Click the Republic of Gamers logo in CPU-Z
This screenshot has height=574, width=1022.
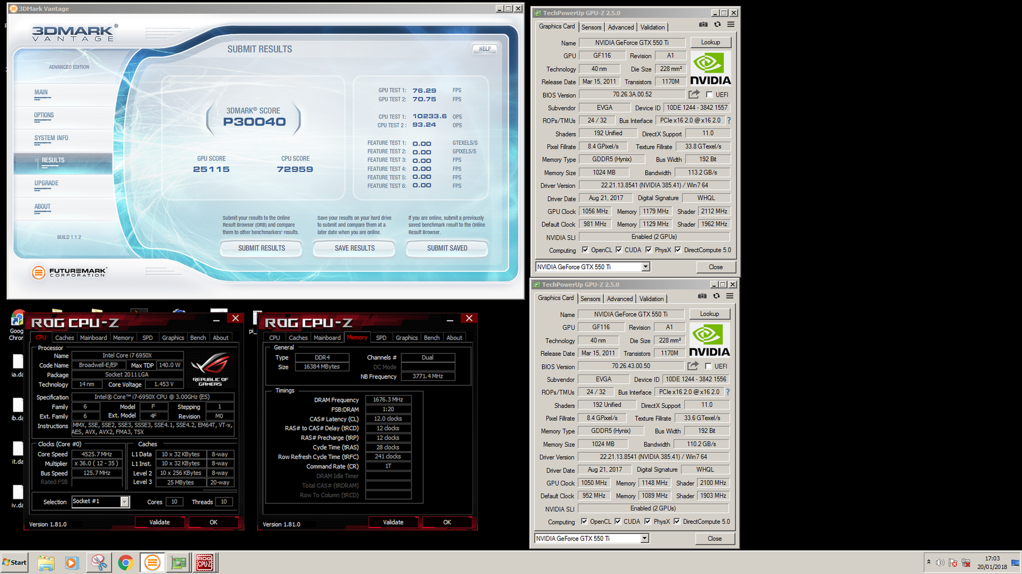click(210, 369)
